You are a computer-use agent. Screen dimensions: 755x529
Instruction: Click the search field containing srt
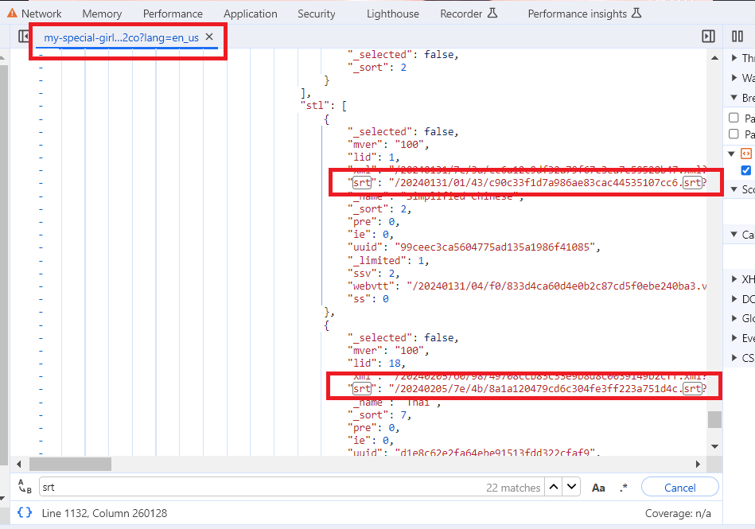(292, 487)
